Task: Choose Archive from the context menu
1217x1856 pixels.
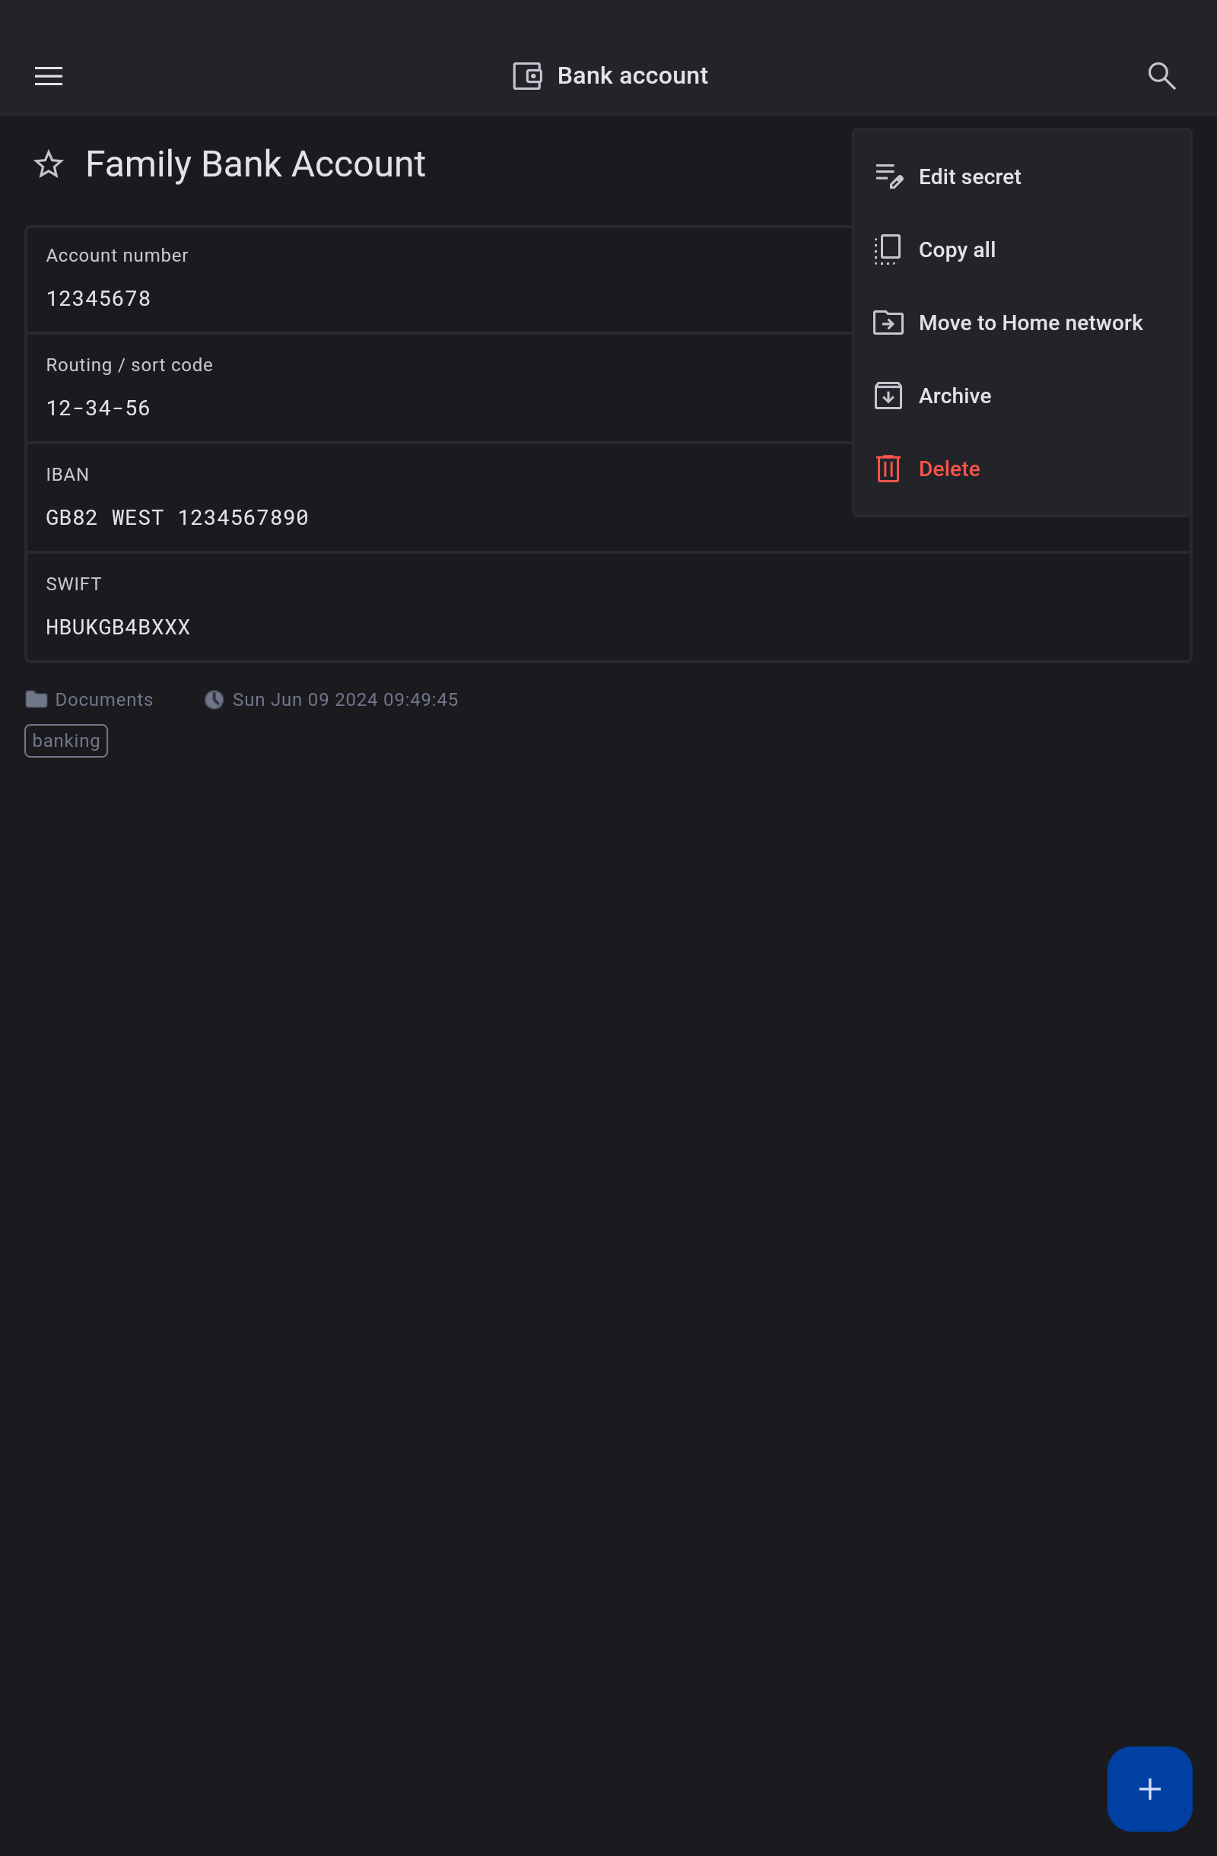Action: (x=955, y=396)
